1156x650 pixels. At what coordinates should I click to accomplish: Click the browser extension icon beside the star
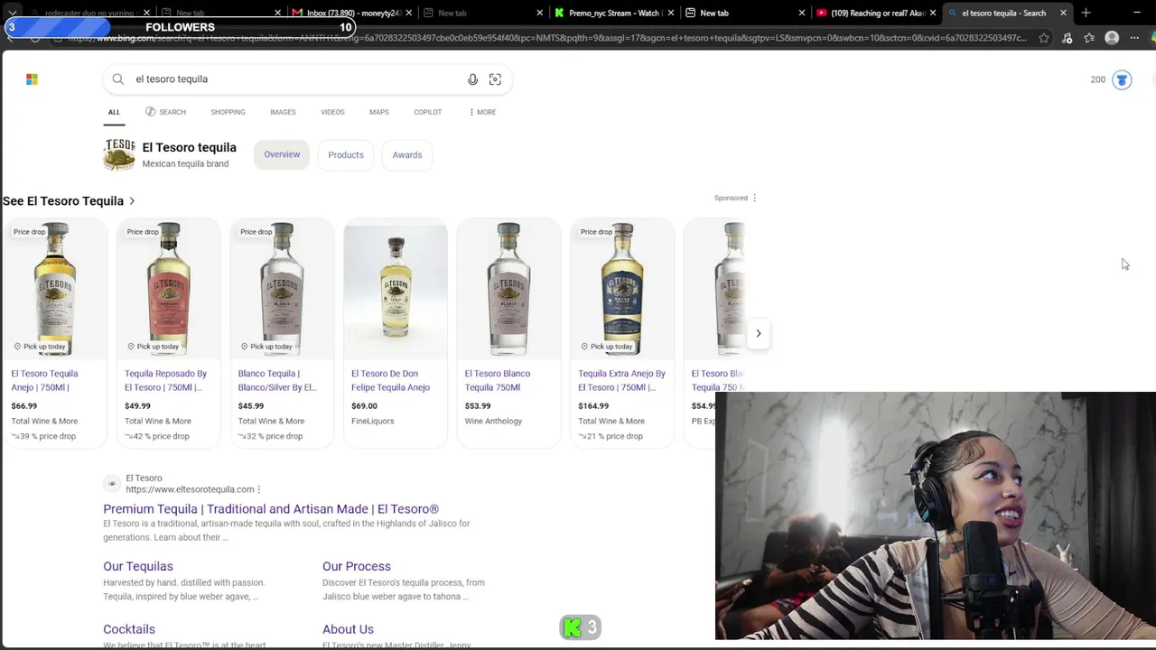pos(1067,38)
